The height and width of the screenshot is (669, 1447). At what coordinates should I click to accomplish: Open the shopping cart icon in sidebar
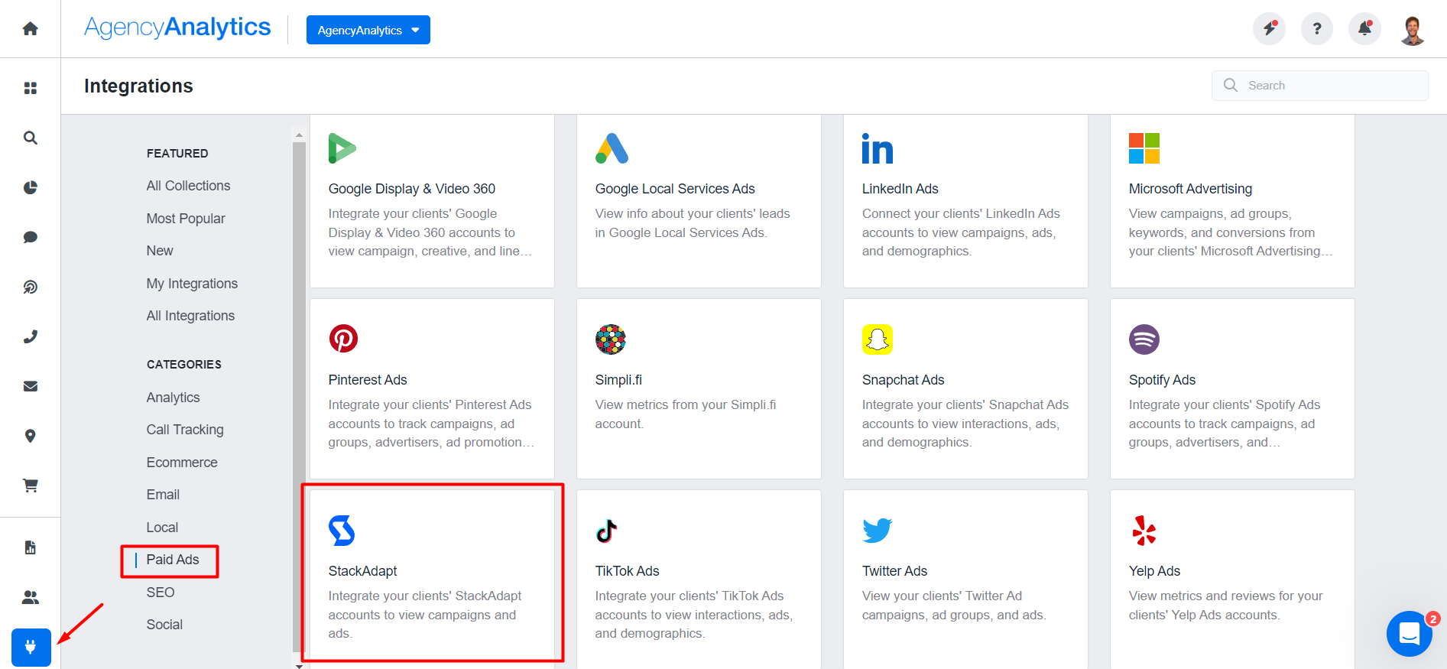click(30, 486)
